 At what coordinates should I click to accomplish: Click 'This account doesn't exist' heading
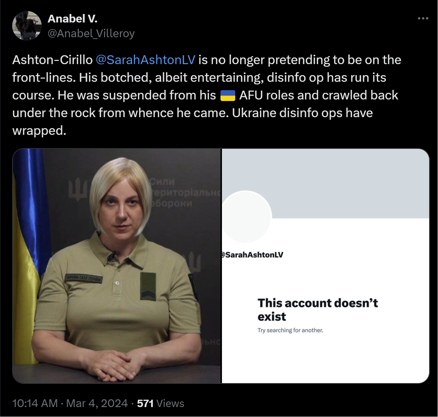click(x=317, y=310)
